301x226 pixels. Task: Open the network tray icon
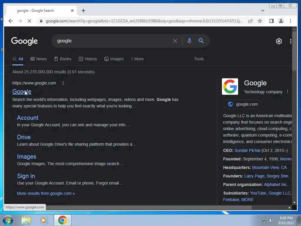pos(264,220)
